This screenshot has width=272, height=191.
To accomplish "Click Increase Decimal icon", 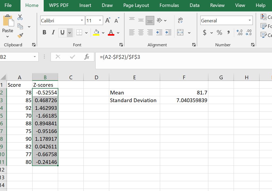I will click(239, 32).
